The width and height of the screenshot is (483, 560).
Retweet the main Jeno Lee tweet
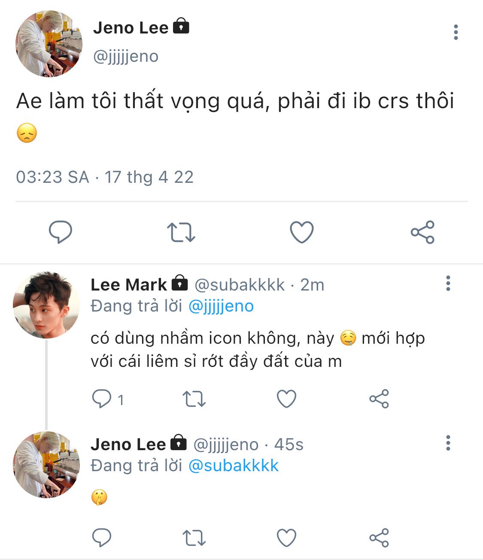tap(181, 232)
